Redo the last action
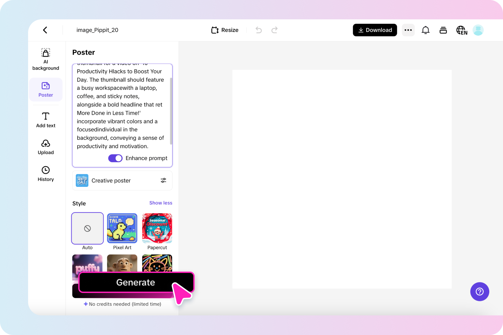This screenshot has height=335, width=503. 275,30
